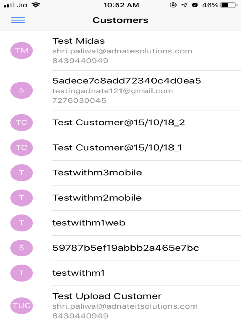Tap the avatar beside 59787b5ef19abbb2a465e7bc

[22, 248]
